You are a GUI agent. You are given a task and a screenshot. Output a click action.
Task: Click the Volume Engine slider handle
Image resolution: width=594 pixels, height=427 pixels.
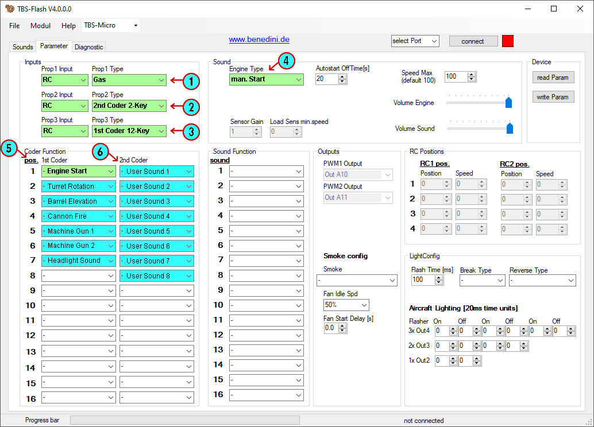tap(508, 103)
